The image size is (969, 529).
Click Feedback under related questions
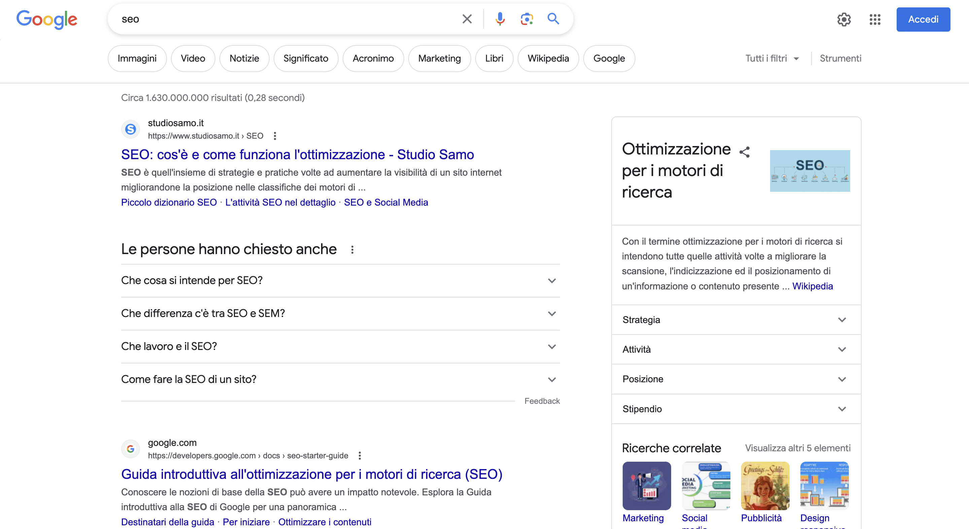pos(542,401)
